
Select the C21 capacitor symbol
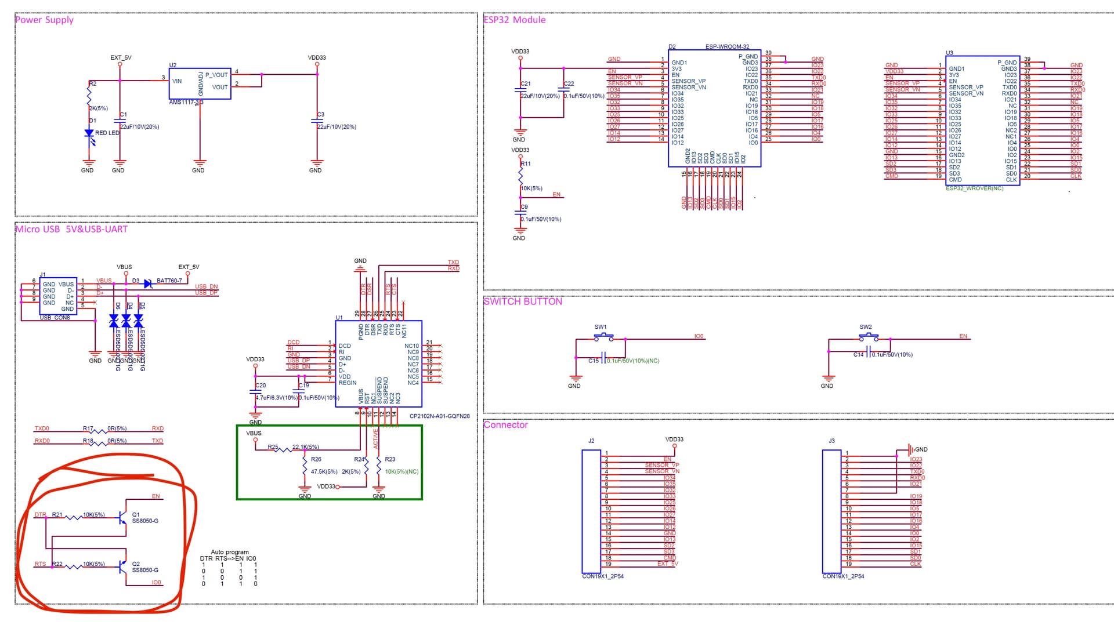pos(520,90)
